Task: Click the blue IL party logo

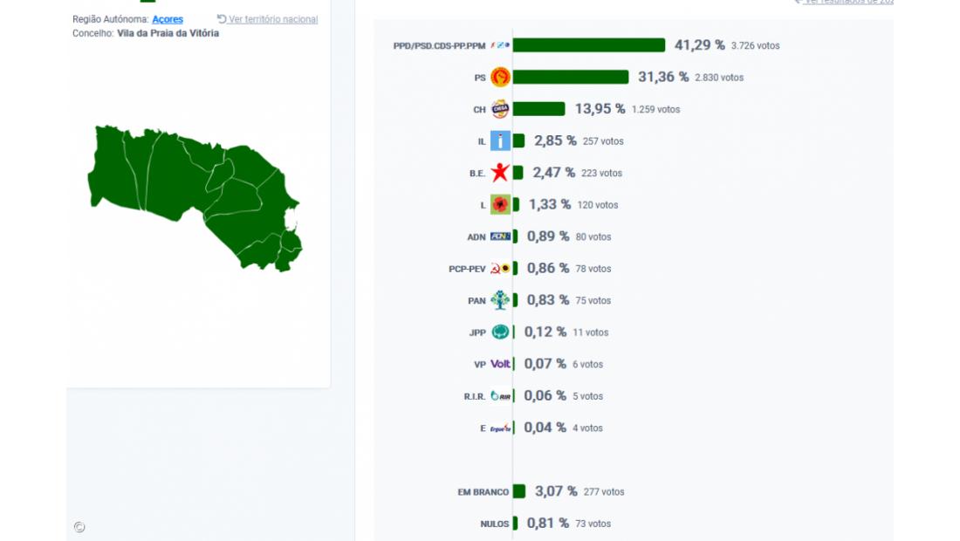Action: point(500,140)
